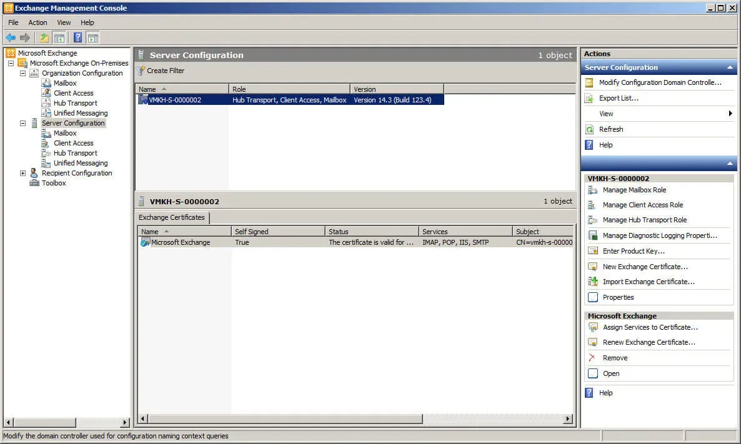The height and width of the screenshot is (444, 741).
Task: Open the View menu in menu bar
Action: 64,22
